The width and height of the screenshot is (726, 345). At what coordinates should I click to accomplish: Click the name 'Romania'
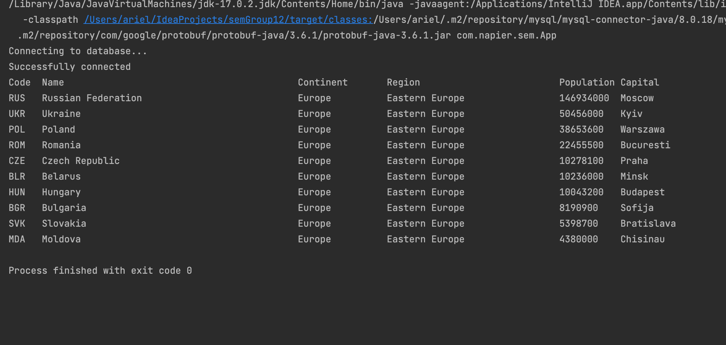pos(61,145)
